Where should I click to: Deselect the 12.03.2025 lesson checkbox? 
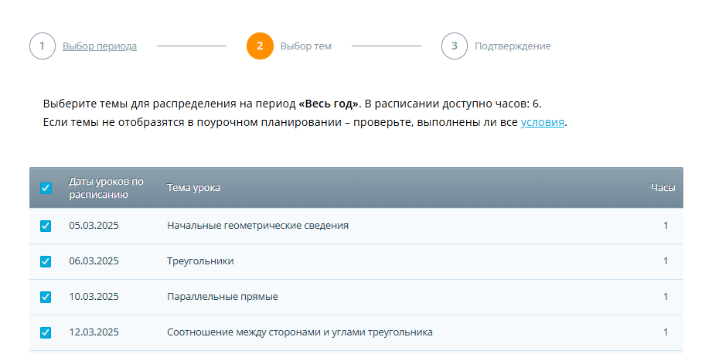(46, 332)
